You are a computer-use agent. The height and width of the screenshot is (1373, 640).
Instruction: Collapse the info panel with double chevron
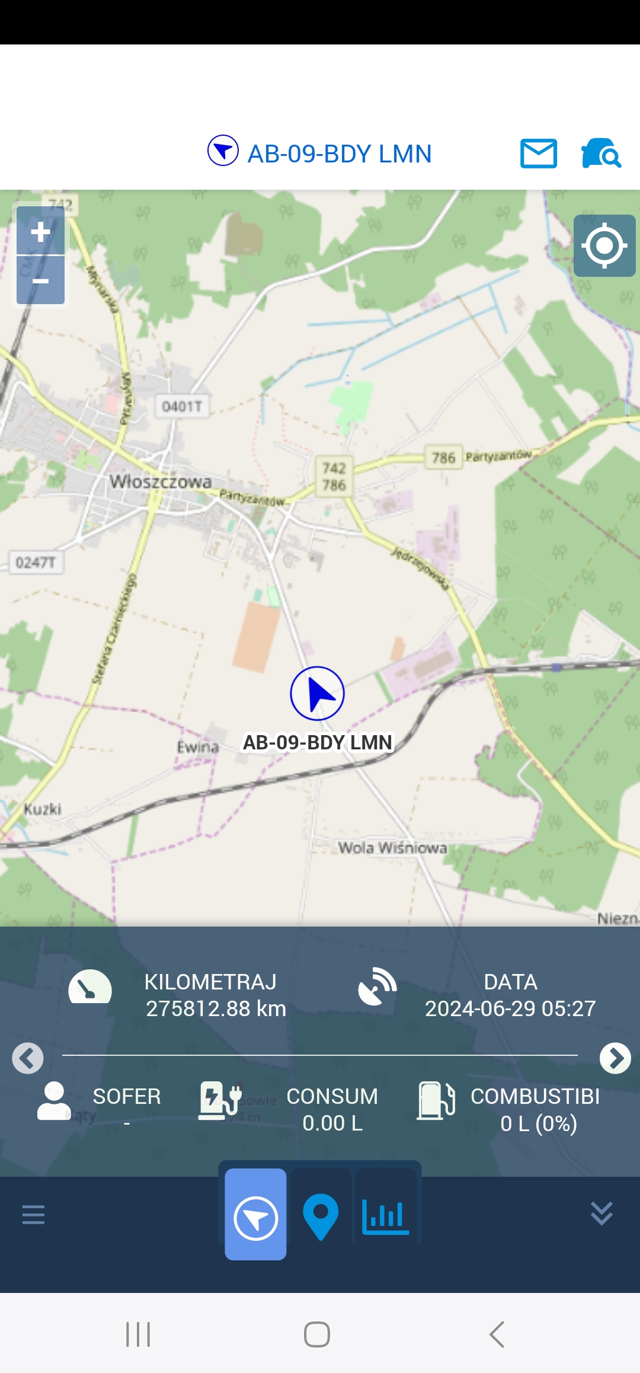coord(601,1214)
